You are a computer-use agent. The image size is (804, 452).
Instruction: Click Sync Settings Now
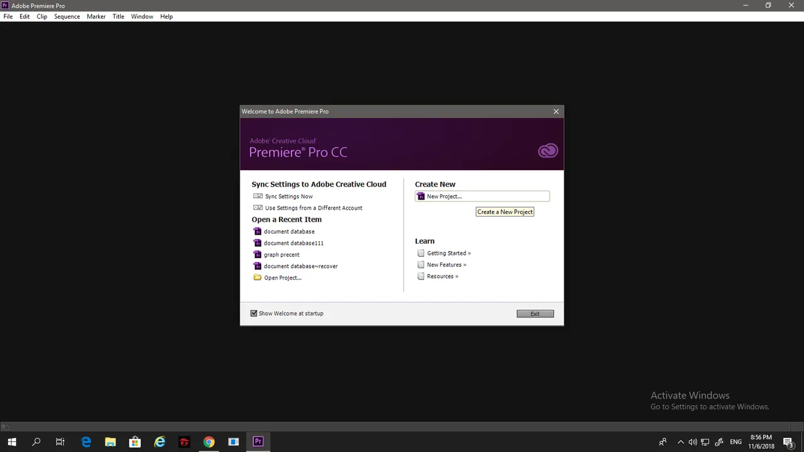(289, 196)
